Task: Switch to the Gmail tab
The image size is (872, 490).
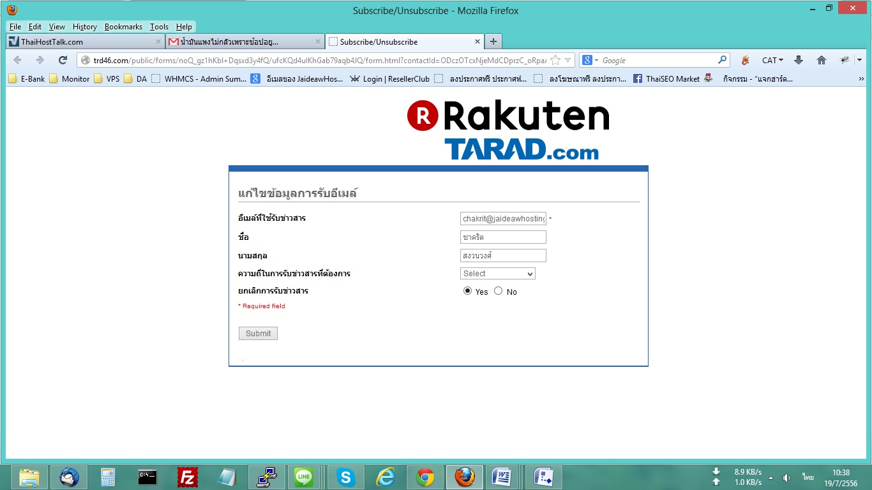Action: click(244, 41)
